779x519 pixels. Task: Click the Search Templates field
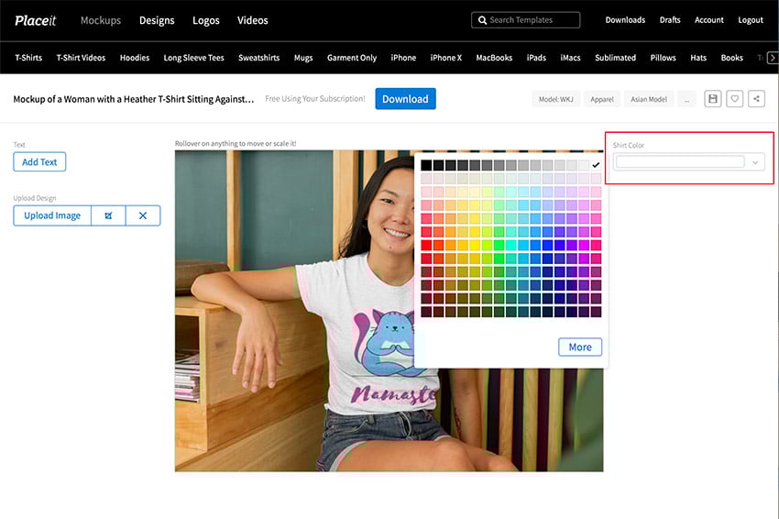tap(526, 20)
